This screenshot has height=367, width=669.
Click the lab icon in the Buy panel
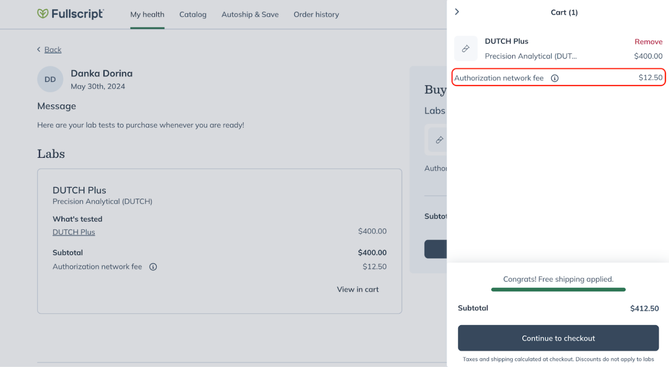(x=439, y=140)
